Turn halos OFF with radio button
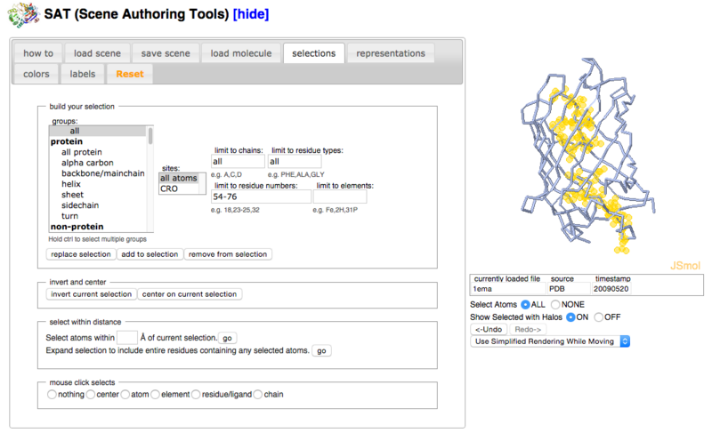 coord(599,317)
